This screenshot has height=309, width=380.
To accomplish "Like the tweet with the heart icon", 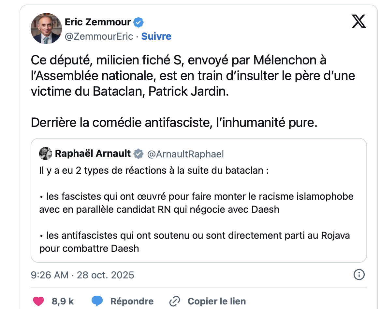I will [x=38, y=301].
